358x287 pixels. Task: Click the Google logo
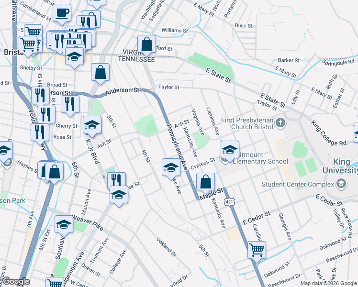[x=16, y=281]
